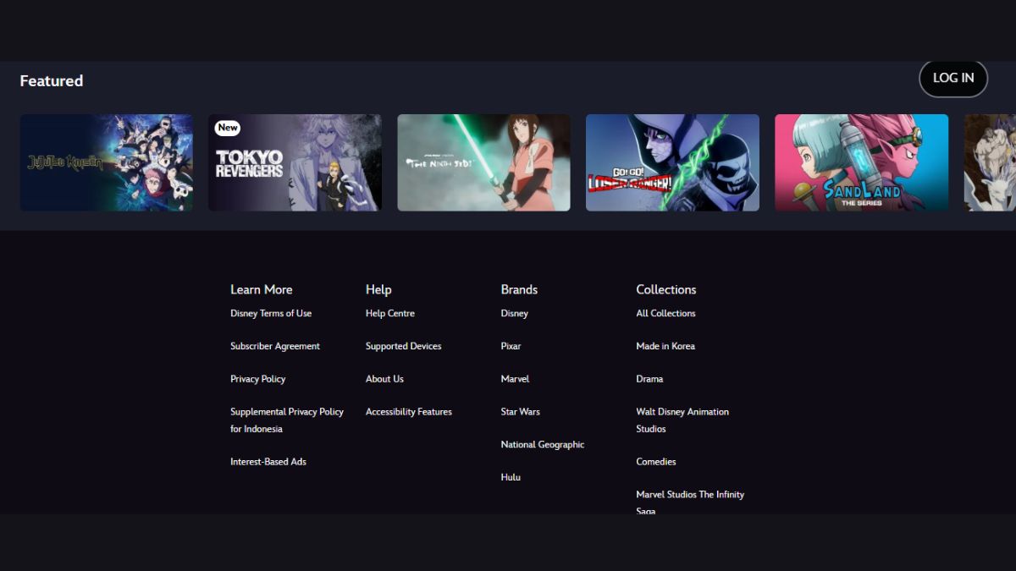Viewport: 1016px width, 571px height.
Task: Open National Geographic brand link
Action: coord(543,445)
